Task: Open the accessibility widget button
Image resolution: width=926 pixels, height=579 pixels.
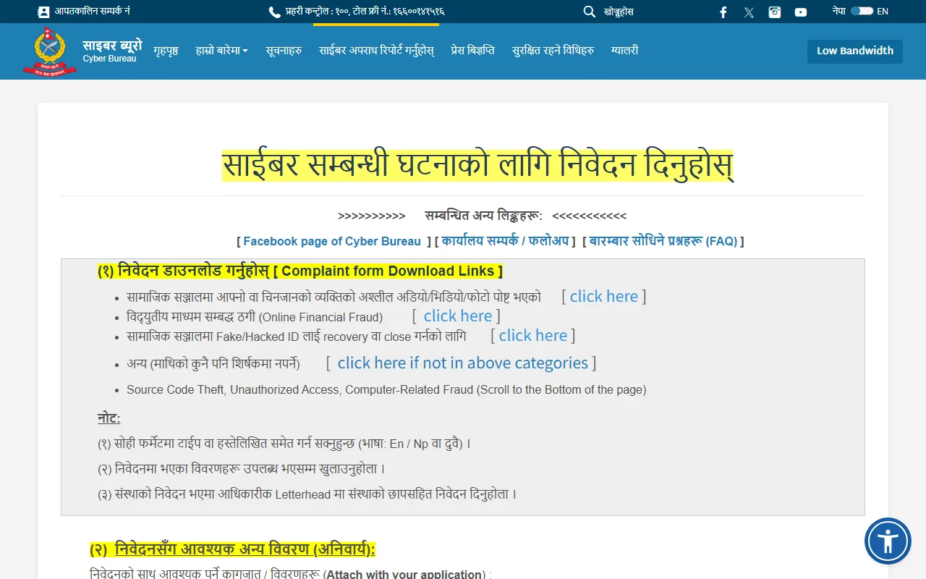Action: point(888,541)
